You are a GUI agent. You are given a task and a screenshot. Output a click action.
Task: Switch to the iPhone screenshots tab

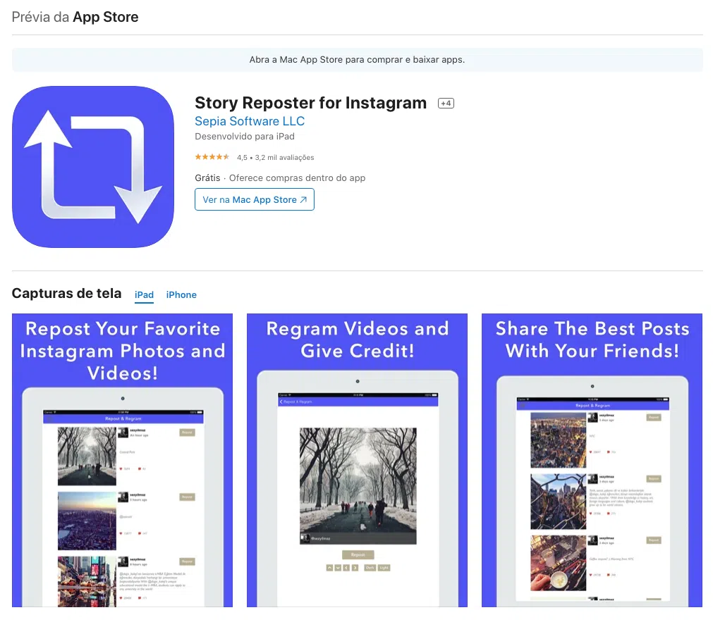(x=181, y=294)
